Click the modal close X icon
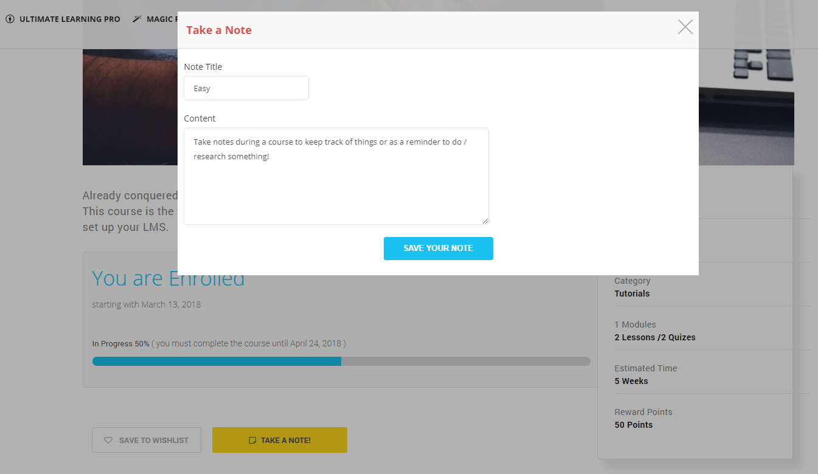Image resolution: width=818 pixels, height=474 pixels. (685, 27)
